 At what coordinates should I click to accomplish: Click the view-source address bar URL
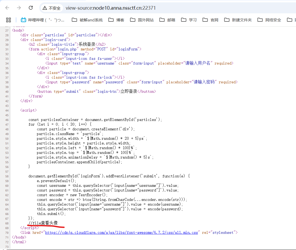(111, 8)
